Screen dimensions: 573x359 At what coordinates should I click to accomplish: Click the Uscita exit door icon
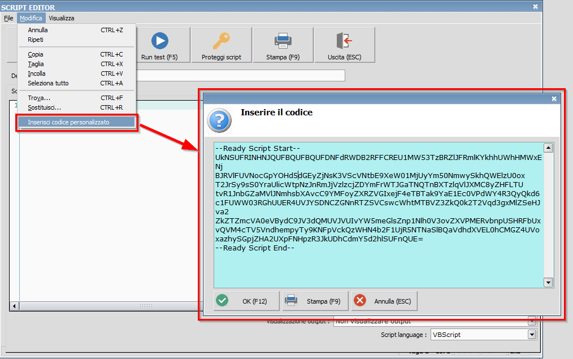345,40
